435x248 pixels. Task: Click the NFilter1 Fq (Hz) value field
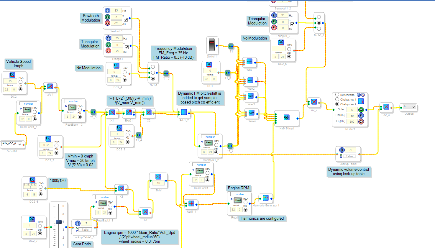coord(352,121)
